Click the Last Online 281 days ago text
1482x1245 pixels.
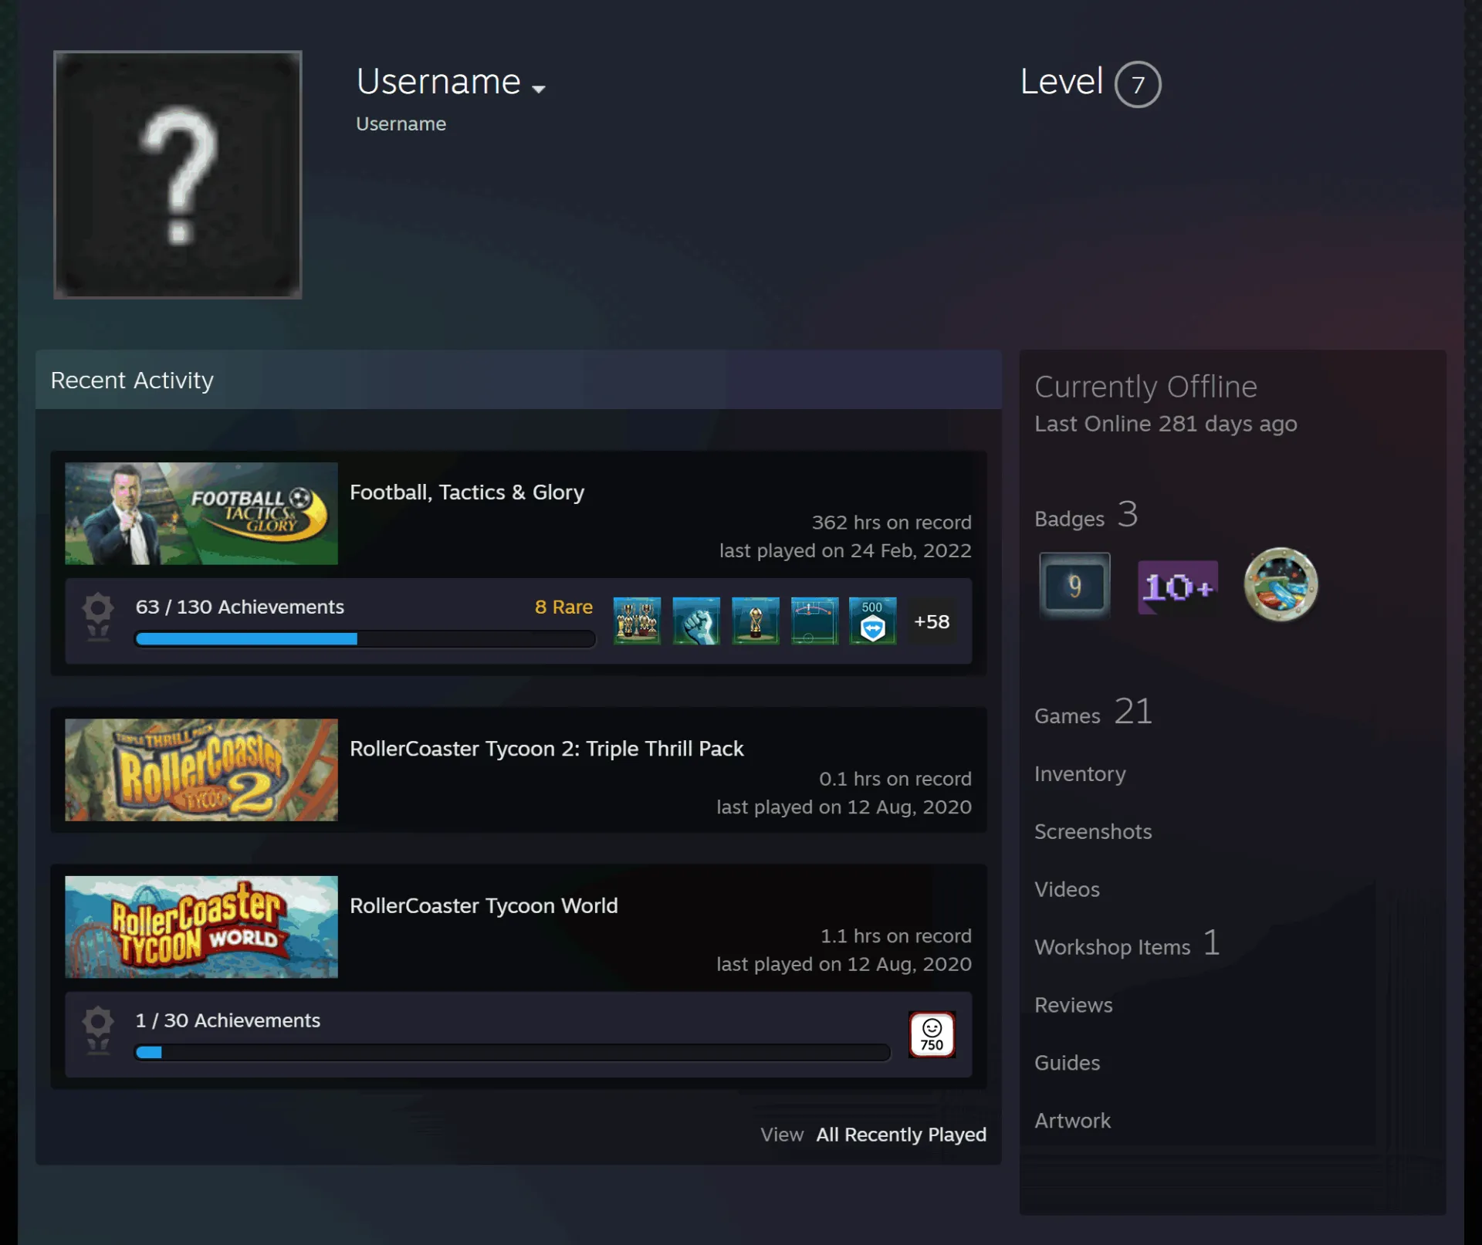tap(1166, 424)
